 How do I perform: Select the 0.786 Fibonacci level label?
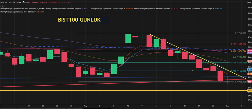[238, 71]
